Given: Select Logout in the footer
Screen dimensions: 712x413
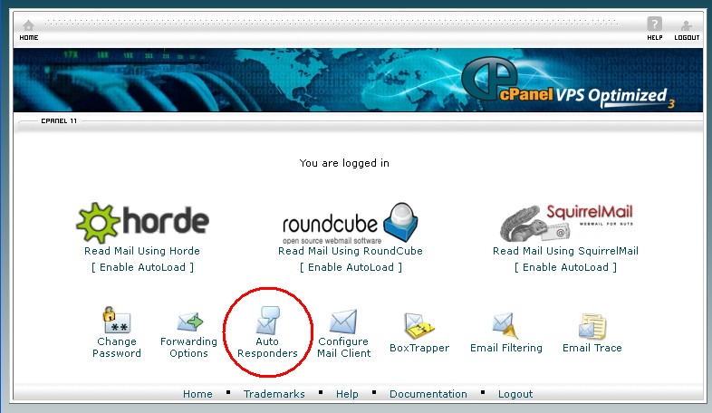Looking at the screenshot, I should coord(515,394).
